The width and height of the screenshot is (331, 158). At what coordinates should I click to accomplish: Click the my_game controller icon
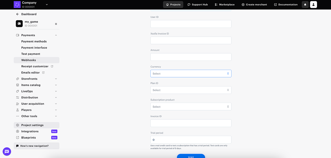tap(19, 24)
